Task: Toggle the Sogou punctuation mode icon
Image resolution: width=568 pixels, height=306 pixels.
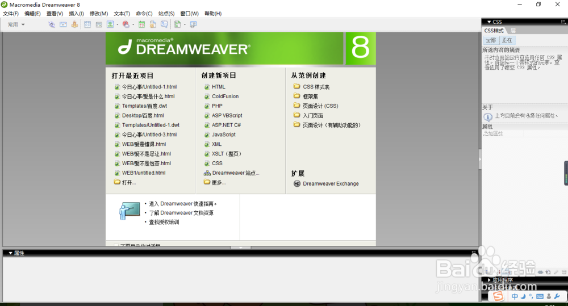Action: tap(531, 296)
